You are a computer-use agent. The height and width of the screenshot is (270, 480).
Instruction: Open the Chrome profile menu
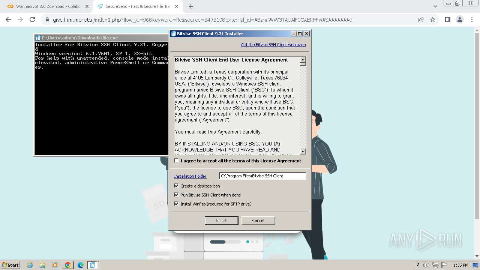pos(459,19)
